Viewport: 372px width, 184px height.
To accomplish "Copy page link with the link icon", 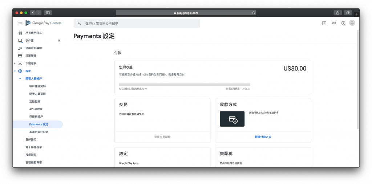I will (334, 23).
